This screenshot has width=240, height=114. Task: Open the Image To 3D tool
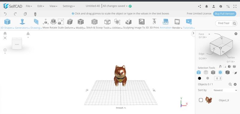point(142,22)
